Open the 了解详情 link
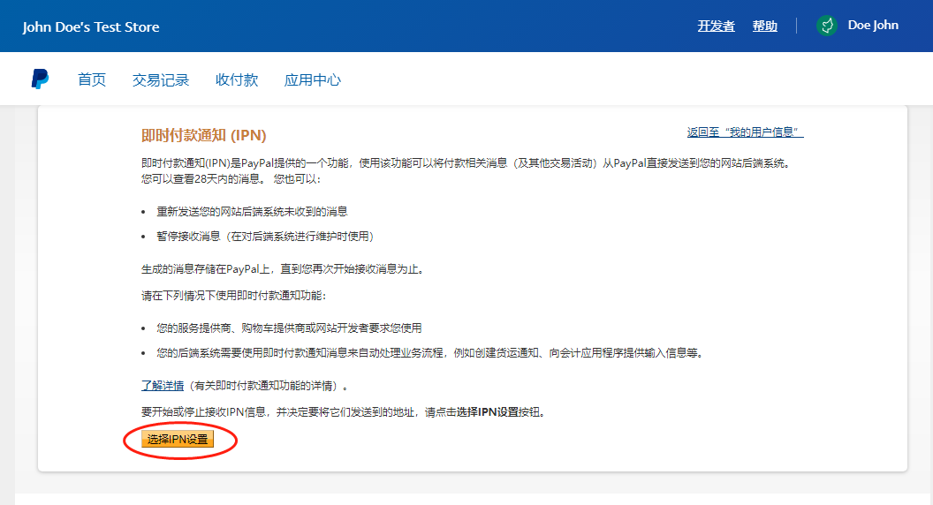This screenshot has width=933, height=505. 163,386
